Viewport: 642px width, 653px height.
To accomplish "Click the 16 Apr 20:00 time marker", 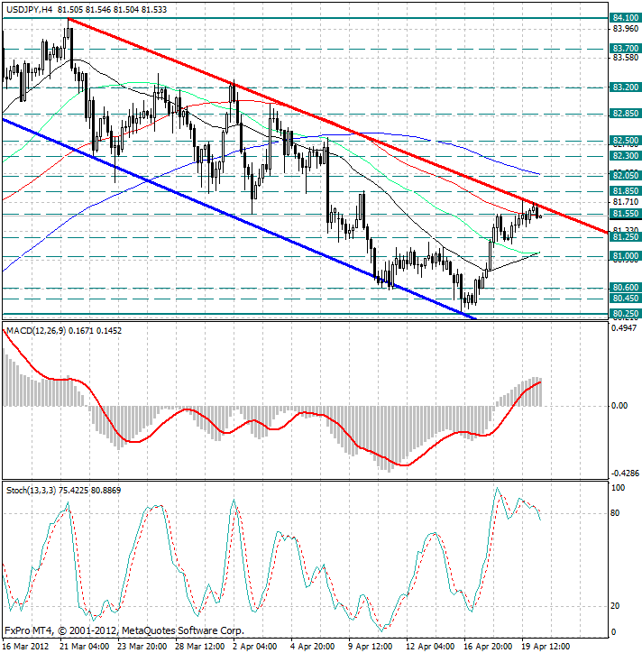I will click(488, 647).
